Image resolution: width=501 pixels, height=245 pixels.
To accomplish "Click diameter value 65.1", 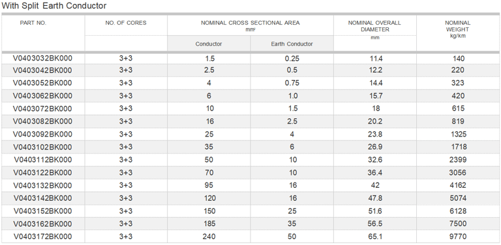I will (375, 237).
